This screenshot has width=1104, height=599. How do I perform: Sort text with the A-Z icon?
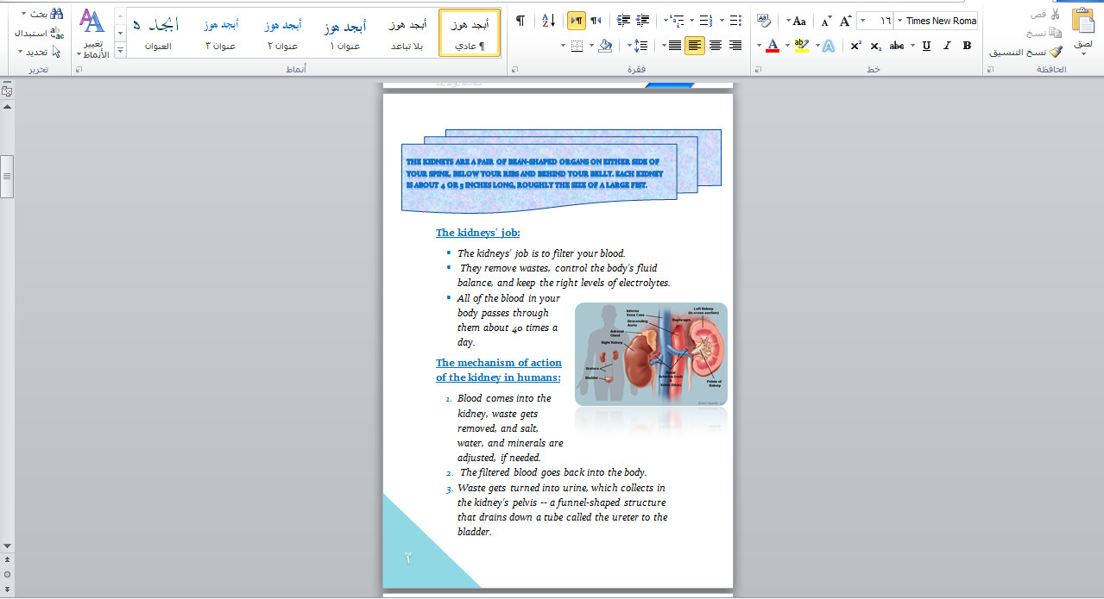pyautogui.click(x=549, y=21)
